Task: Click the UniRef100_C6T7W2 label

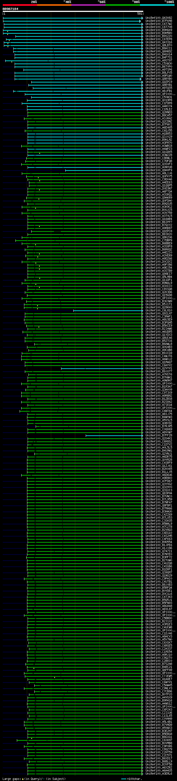Action: [159, 24]
